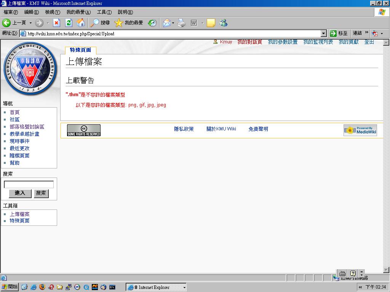Expand the Edit button dropdown arrow
Image resolution: width=390 pixels, height=292 pixels.
(202, 23)
